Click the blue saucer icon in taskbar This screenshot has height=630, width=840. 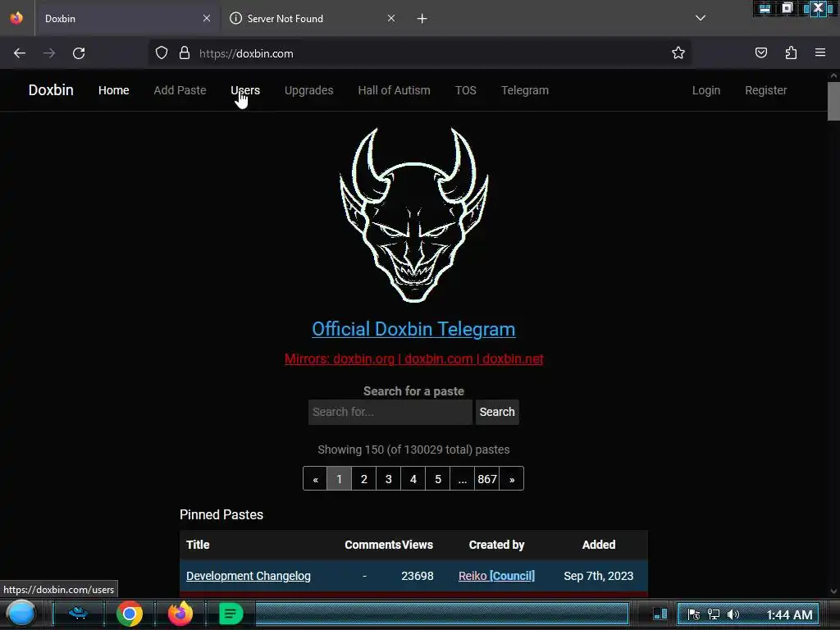tap(78, 613)
